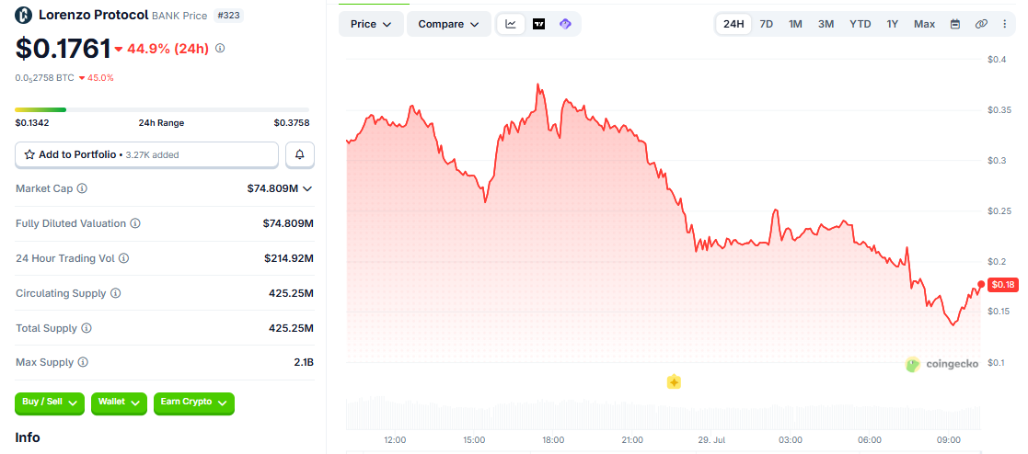Click the #323 rank badge
The image size is (1028, 454).
tap(229, 15)
